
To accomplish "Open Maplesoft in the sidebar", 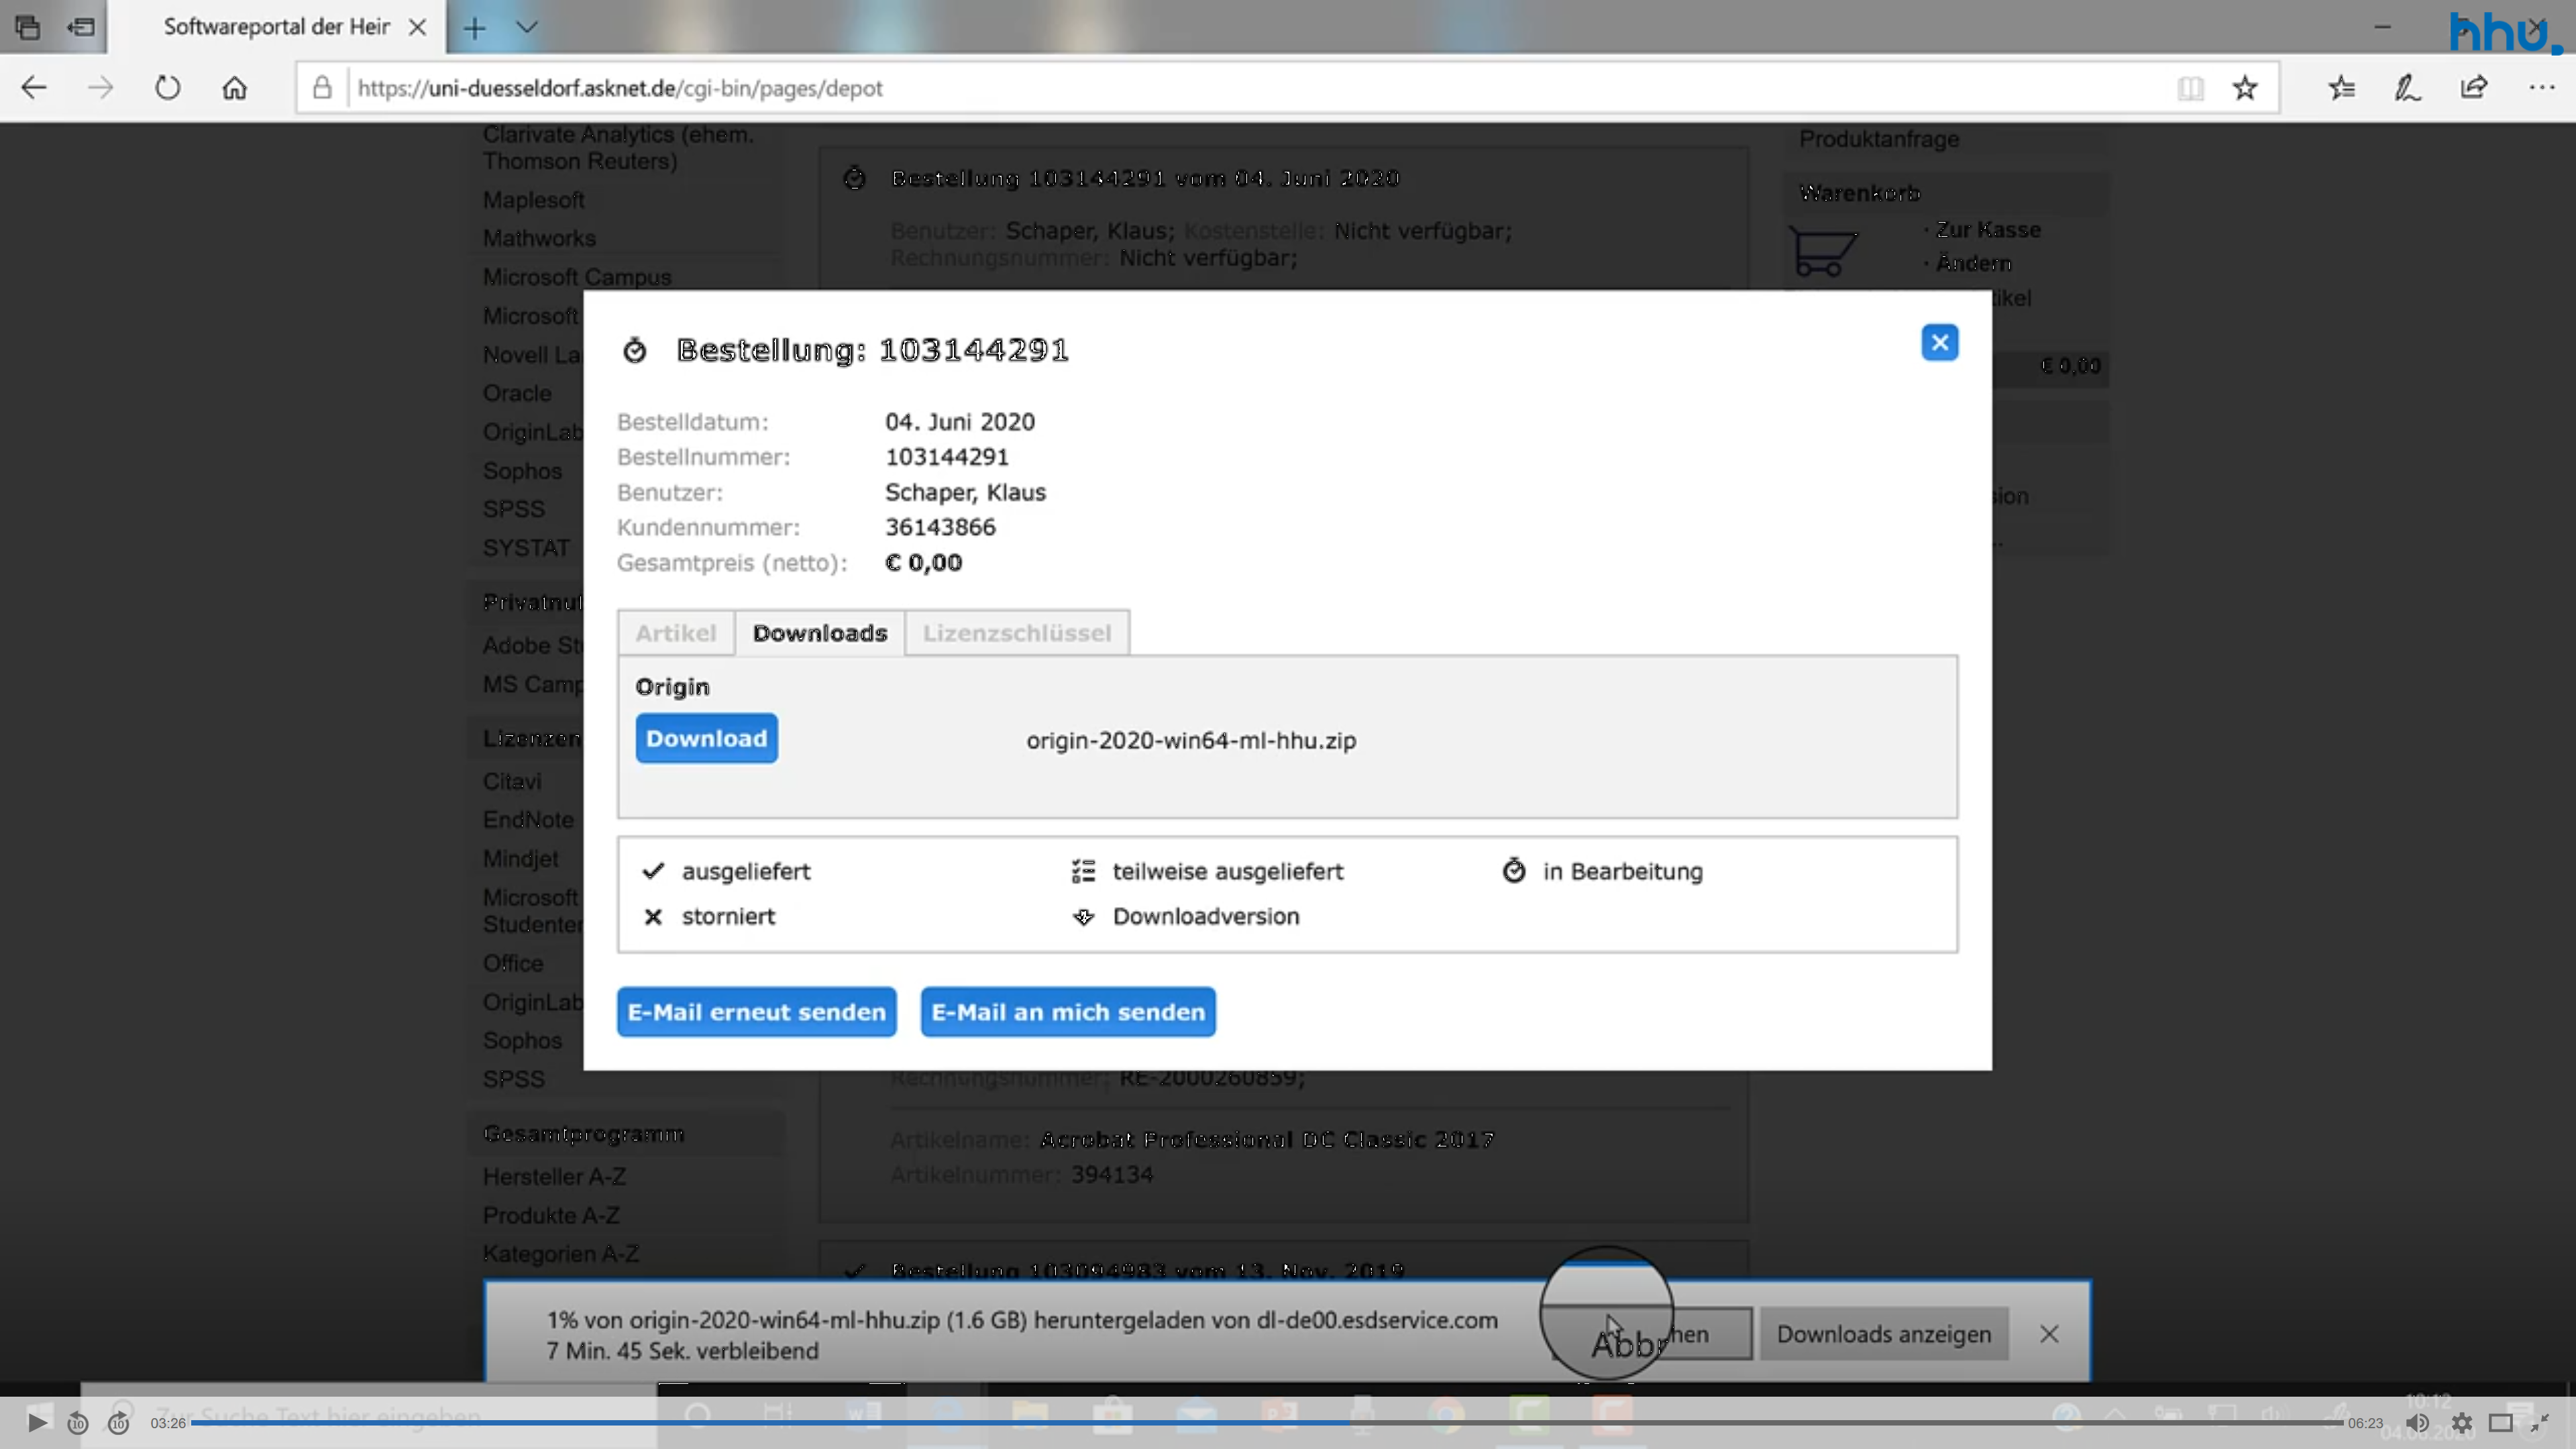I will click(534, 200).
